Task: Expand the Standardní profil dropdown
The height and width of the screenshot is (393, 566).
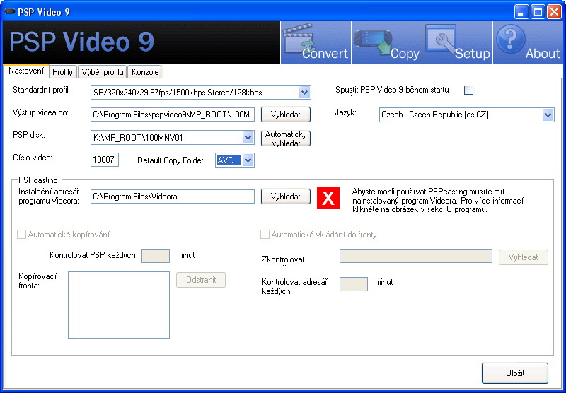Action: tap(304, 93)
